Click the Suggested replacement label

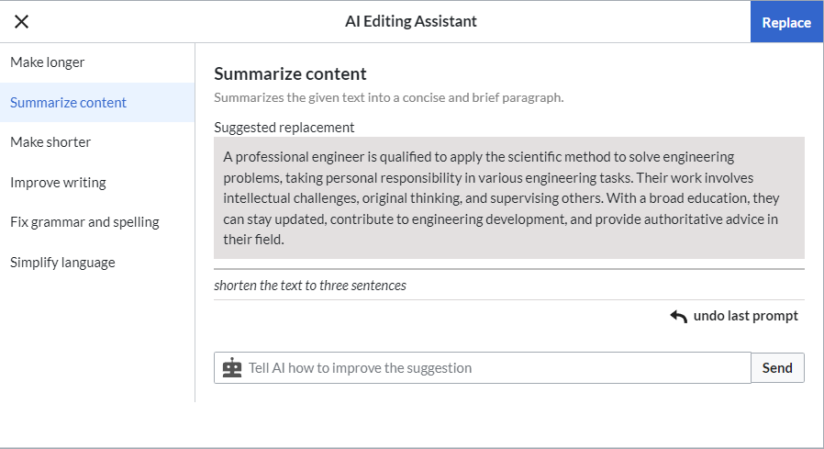[x=284, y=128]
